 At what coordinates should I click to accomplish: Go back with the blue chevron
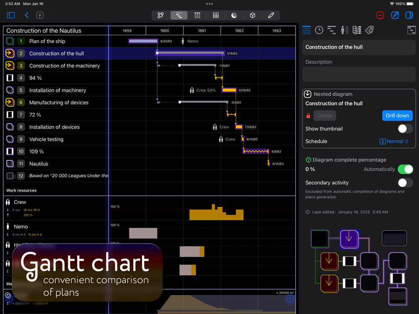click(x=27, y=15)
